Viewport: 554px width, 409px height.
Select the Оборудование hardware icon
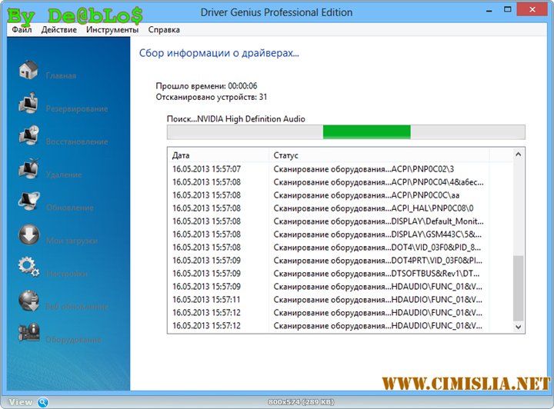tap(28, 334)
